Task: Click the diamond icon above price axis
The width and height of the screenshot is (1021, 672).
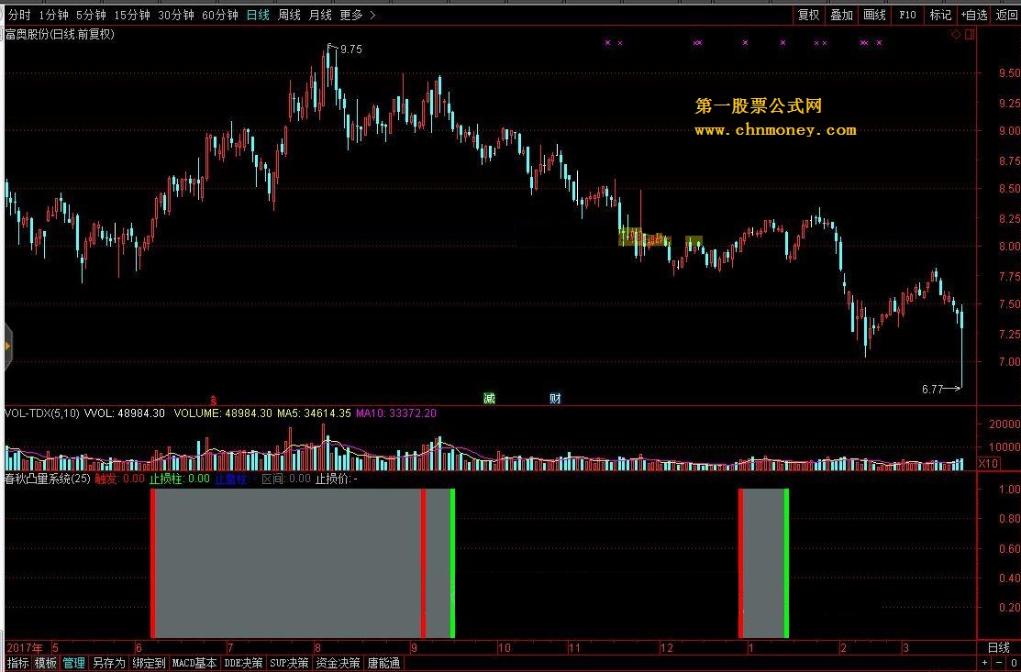Action: (x=956, y=35)
